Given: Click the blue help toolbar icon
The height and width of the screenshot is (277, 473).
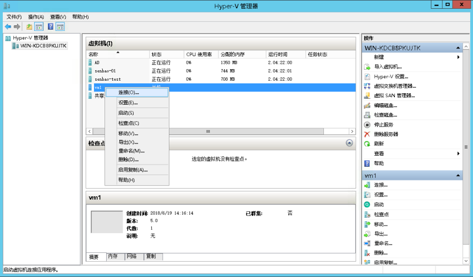Looking at the screenshot, I should (51, 27).
